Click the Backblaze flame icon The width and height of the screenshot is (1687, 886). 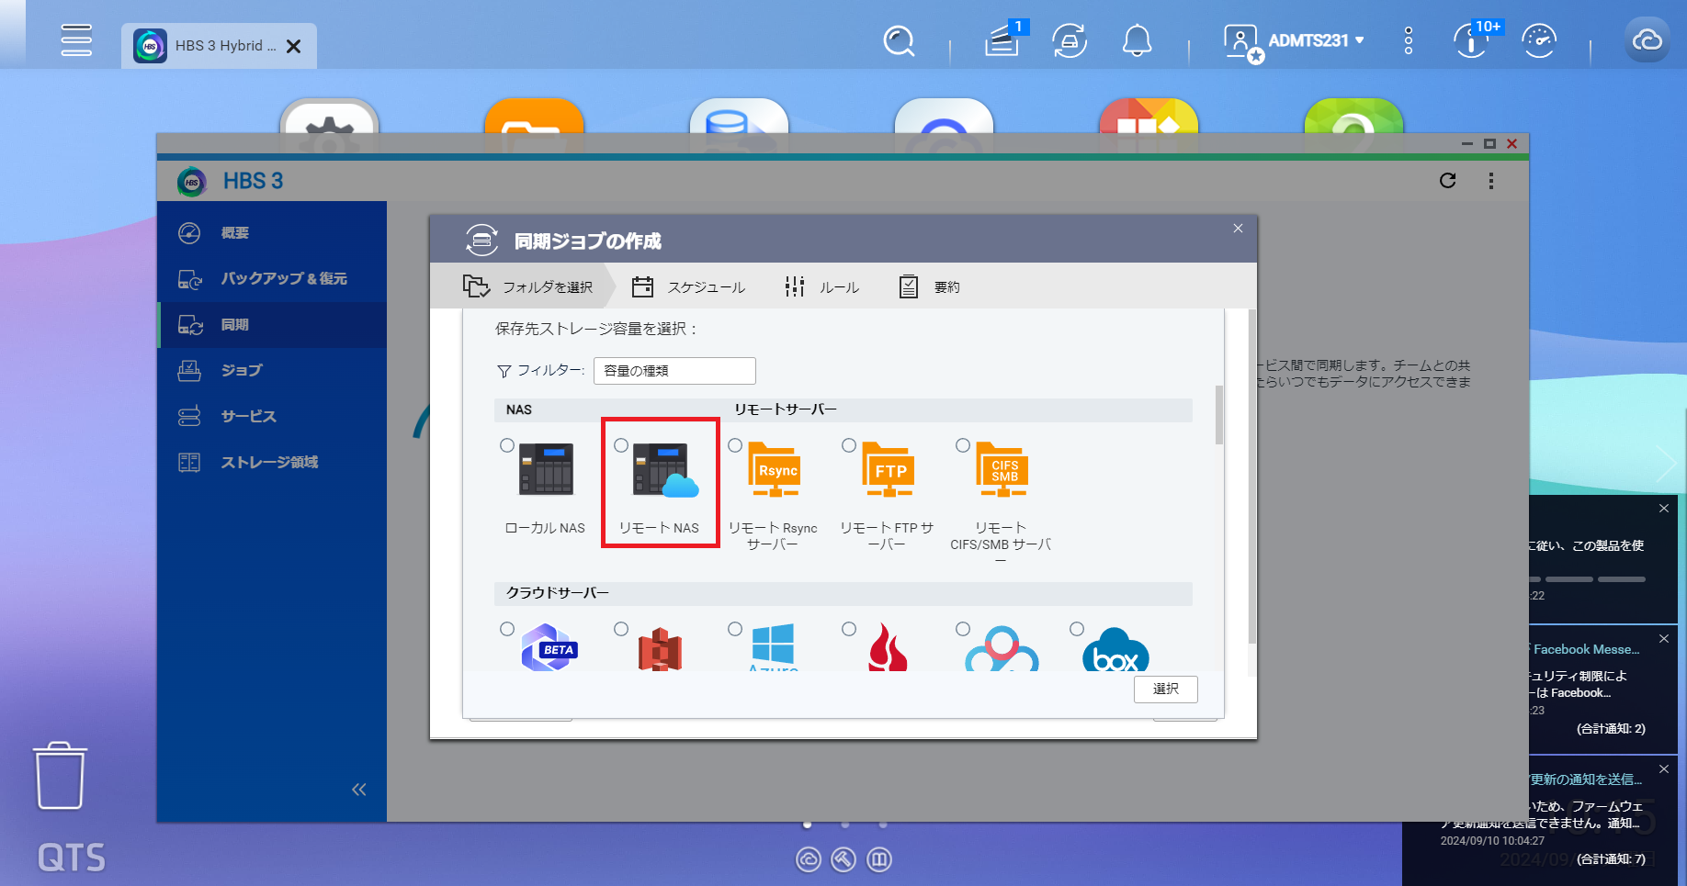click(x=888, y=647)
